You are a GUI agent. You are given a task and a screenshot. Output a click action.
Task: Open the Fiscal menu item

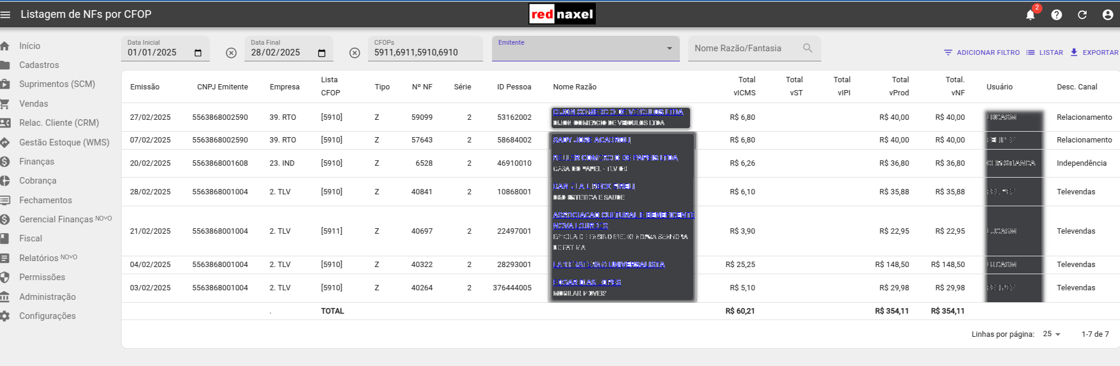point(30,238)
